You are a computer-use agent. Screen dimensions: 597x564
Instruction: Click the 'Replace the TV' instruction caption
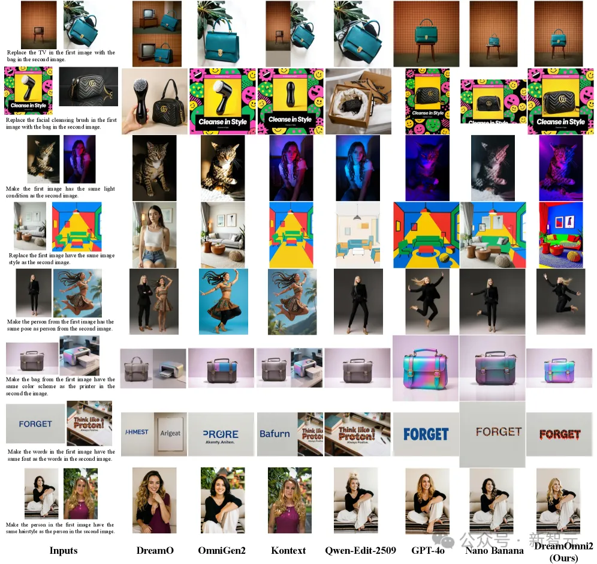pos(61,56)
